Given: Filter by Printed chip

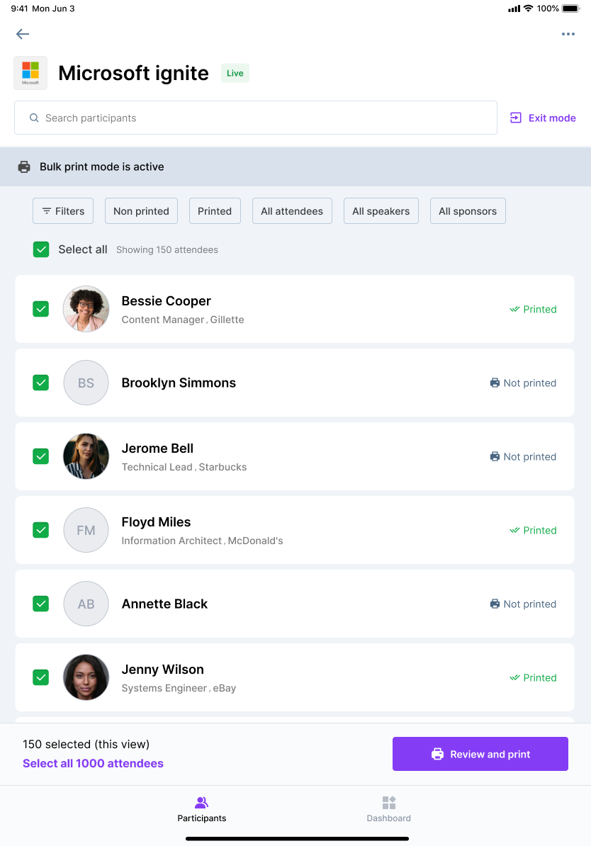Looking at the screenshot, I should (215, 211).
